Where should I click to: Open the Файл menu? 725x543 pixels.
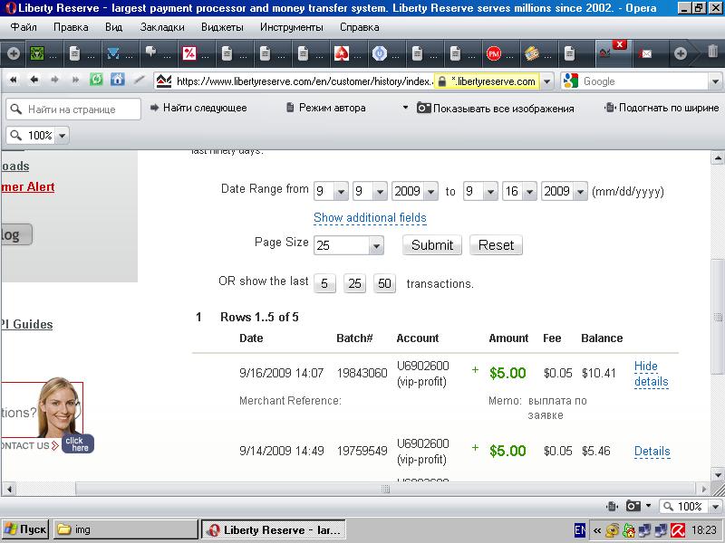[x=24, y=27]
